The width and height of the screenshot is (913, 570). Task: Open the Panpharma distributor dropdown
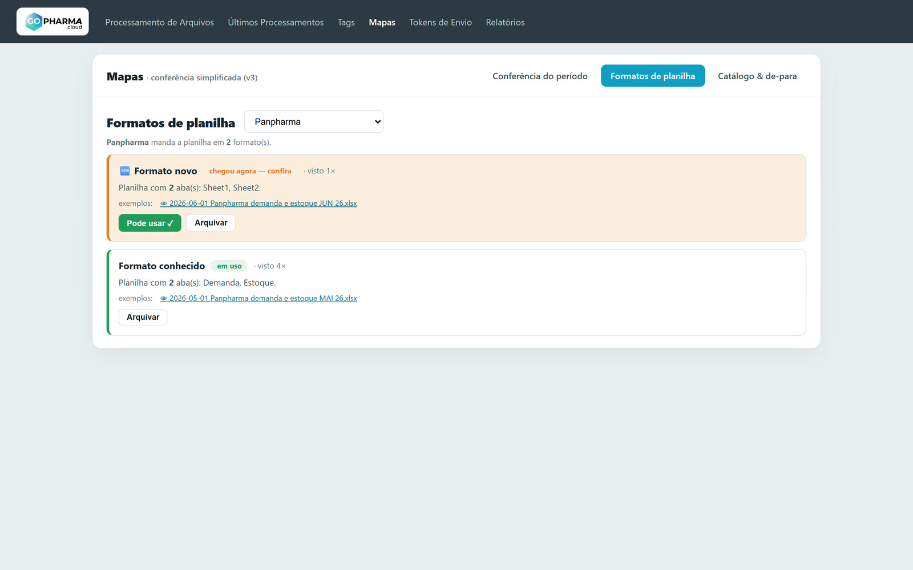click(x=314, y=121)
